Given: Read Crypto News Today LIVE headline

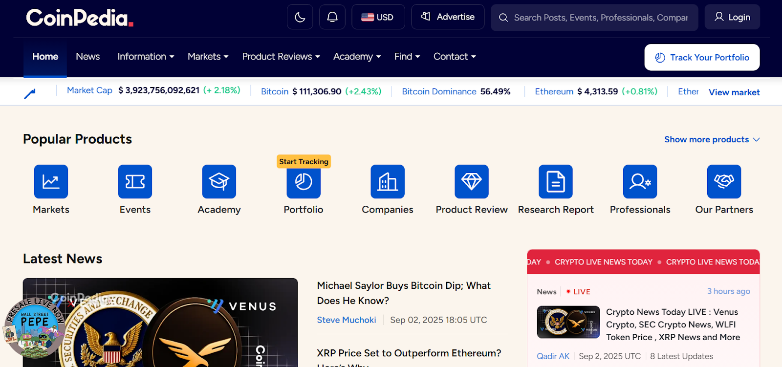Looking at the screenshot, I should pos(673,324).
